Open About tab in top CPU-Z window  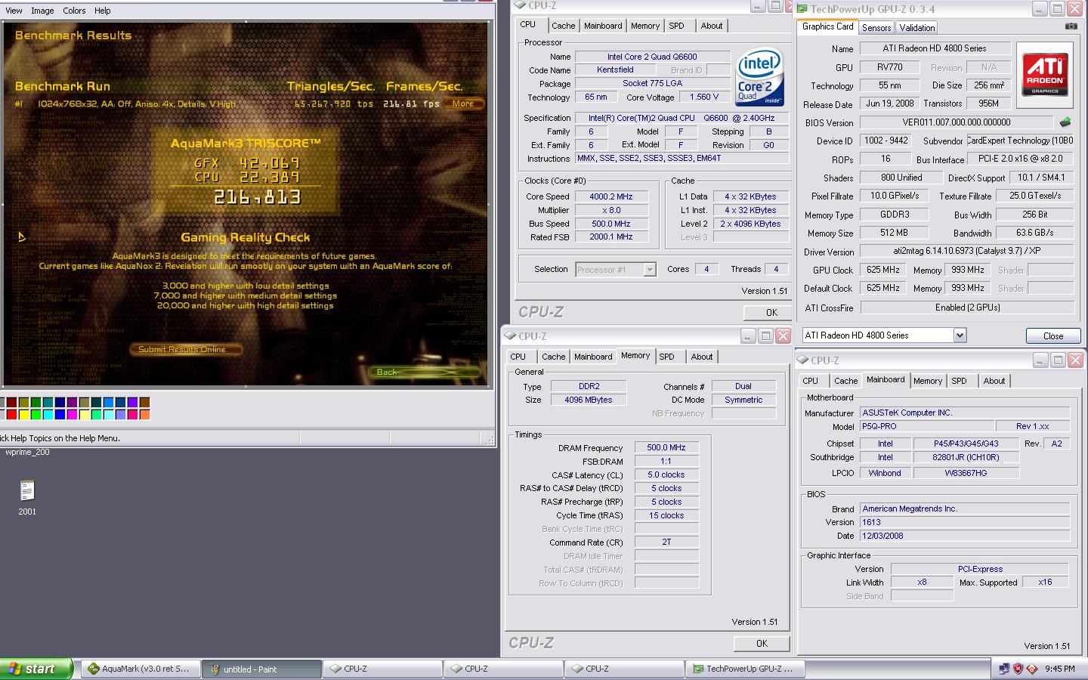coord(712,26)
